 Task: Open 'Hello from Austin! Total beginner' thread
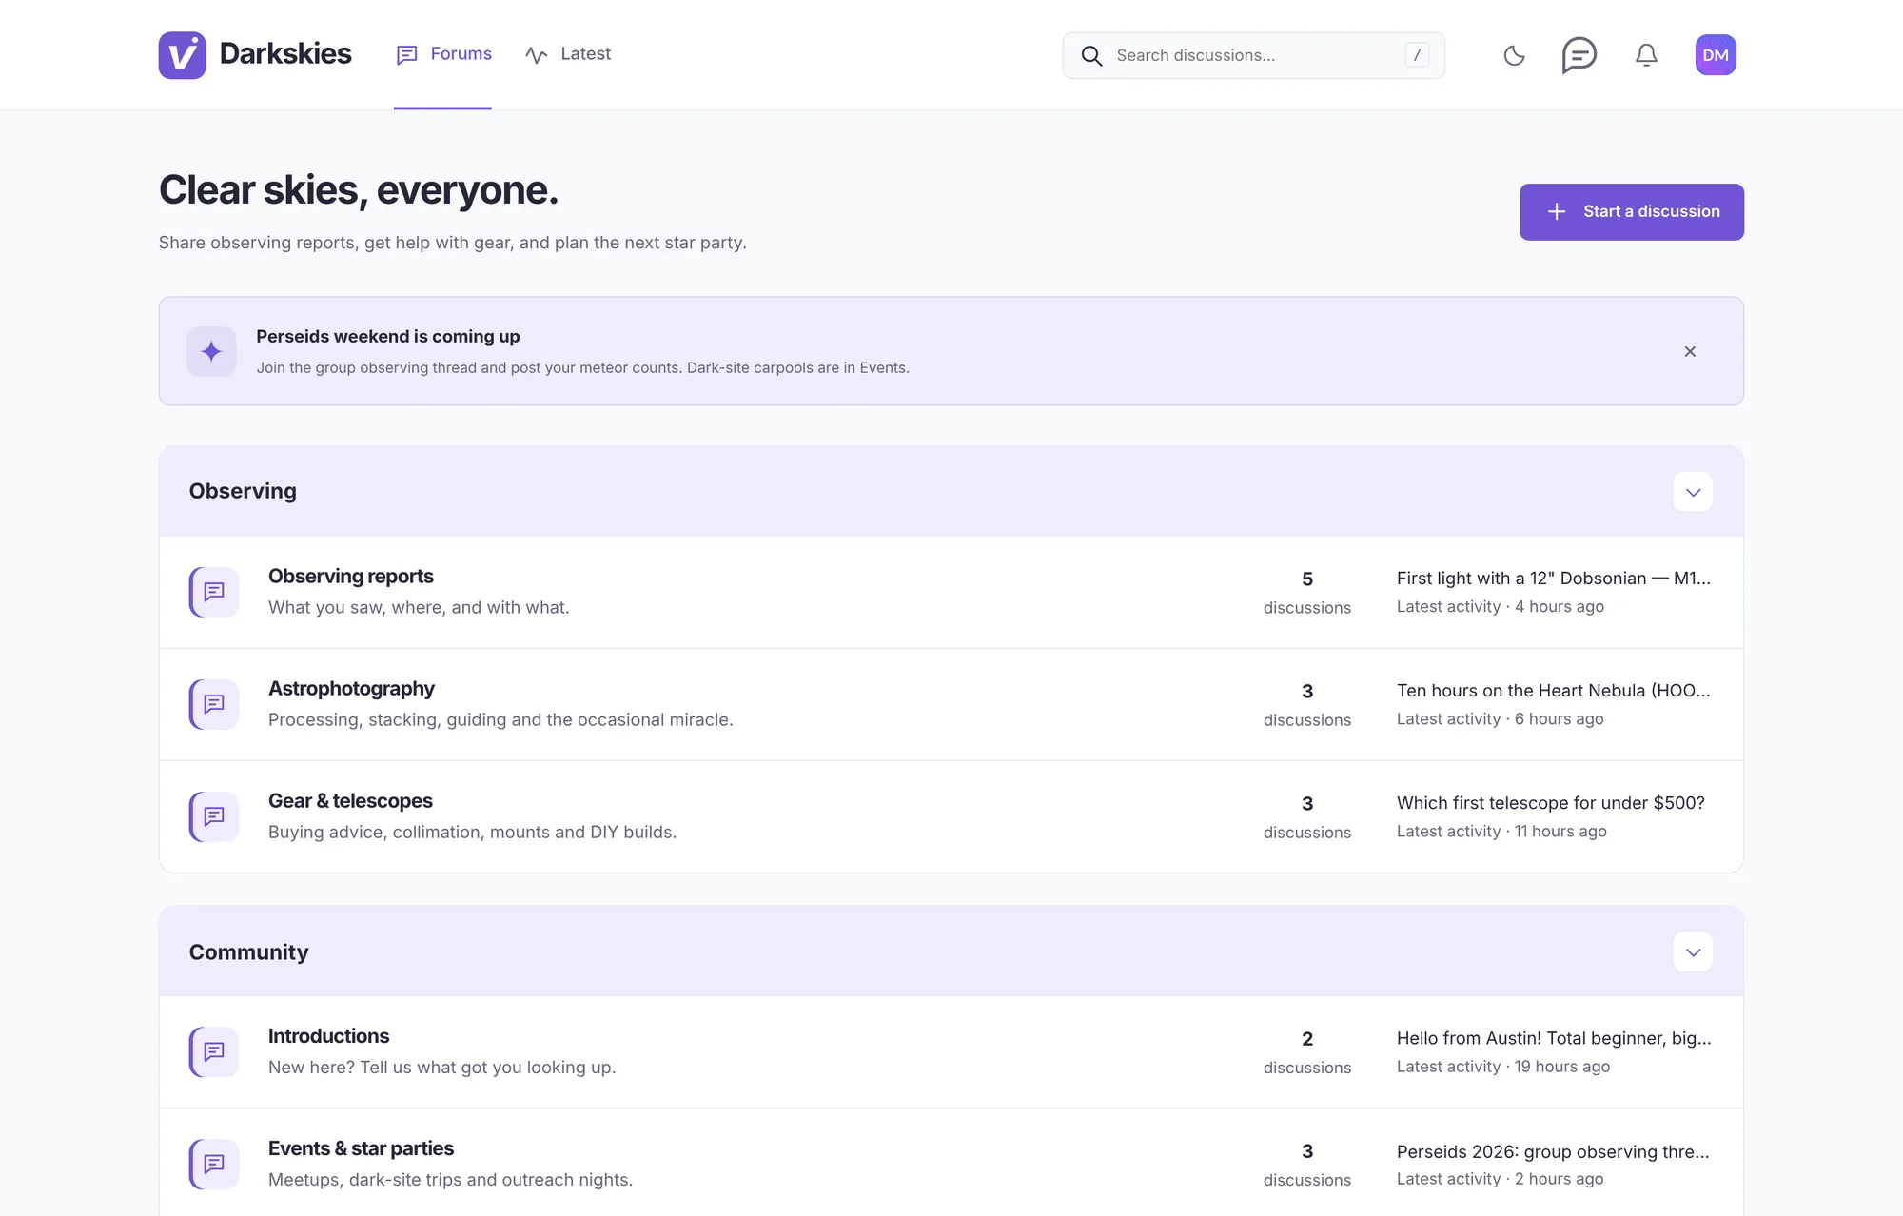pos(1554,1038)
